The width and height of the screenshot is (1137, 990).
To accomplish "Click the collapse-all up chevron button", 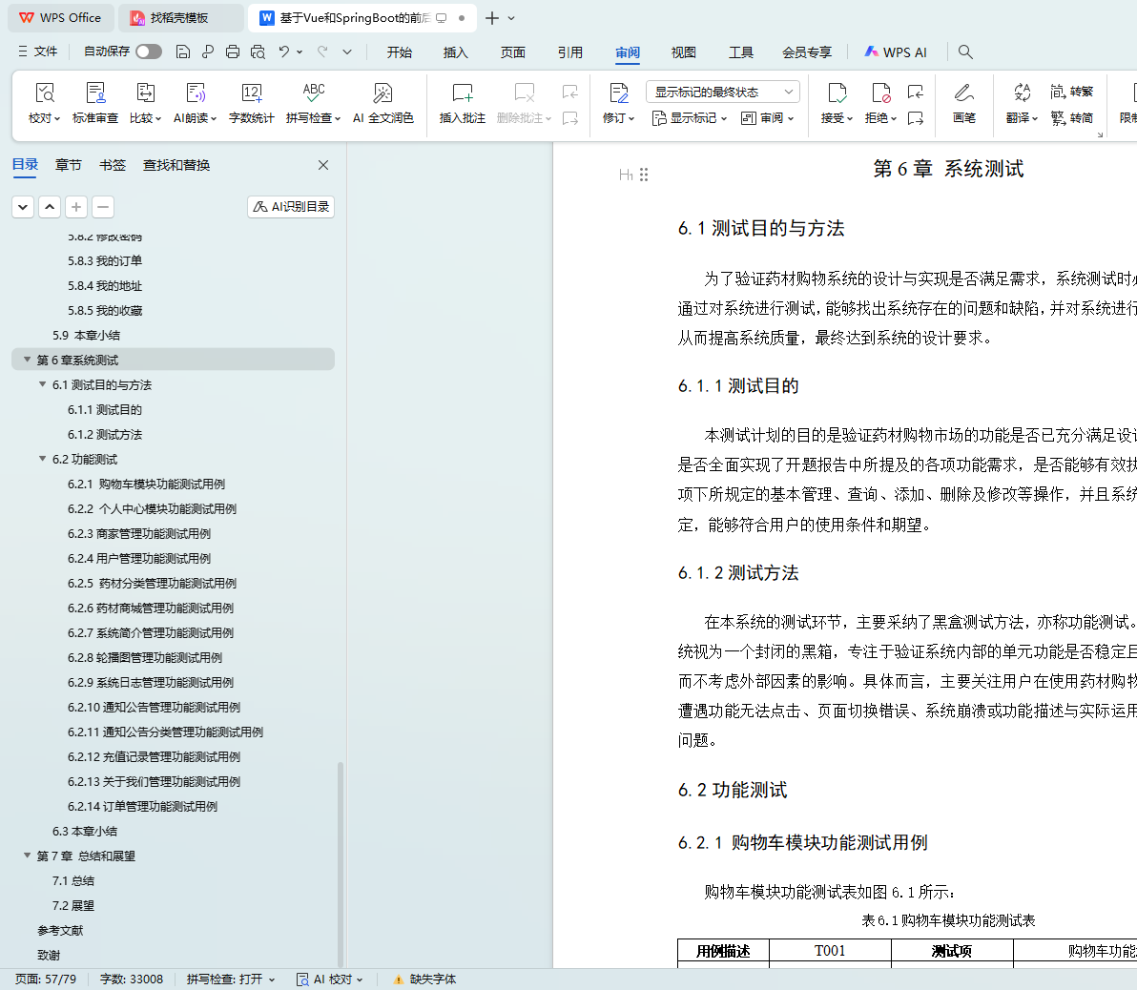I will pyautogui.click(x=50, y=207).
